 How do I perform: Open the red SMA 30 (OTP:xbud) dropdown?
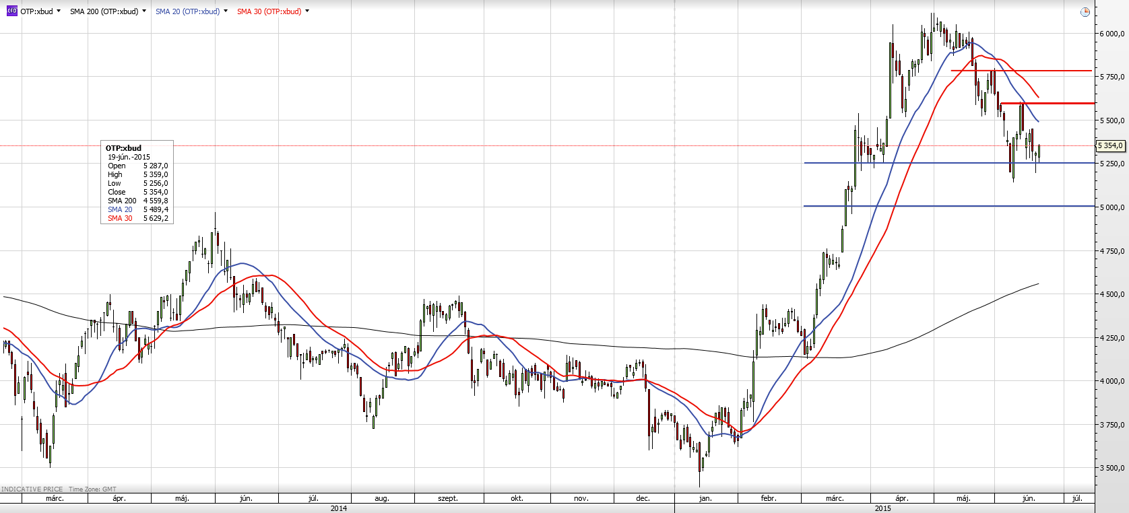pos(307,11)
